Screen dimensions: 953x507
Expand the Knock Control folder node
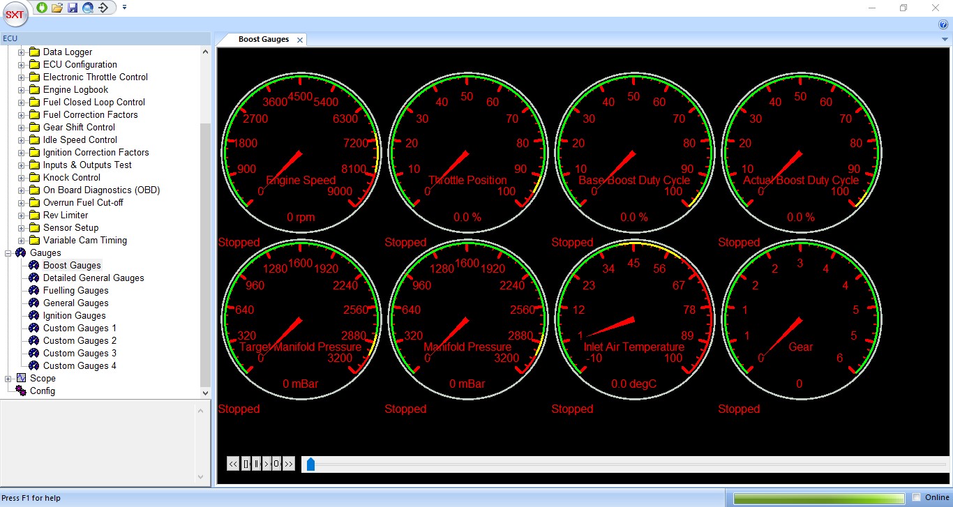pos(21,178)
